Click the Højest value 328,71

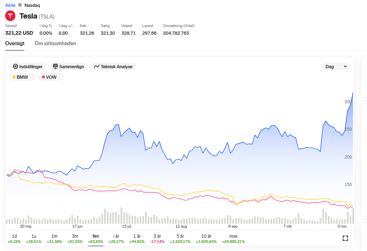pyautogui.click(x=128, y=33)
